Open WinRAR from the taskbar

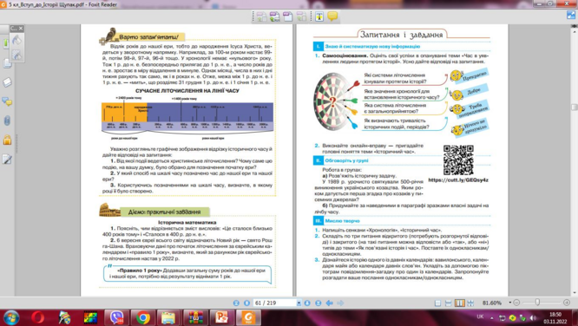click(195, 317)
